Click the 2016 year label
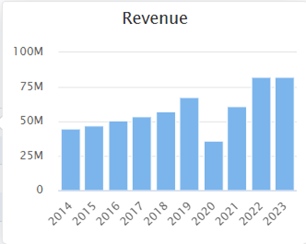 pos(108,213)
